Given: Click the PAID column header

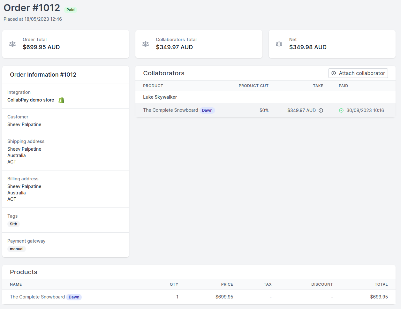Looking at the screenshot, I should (x=343, y=86).
